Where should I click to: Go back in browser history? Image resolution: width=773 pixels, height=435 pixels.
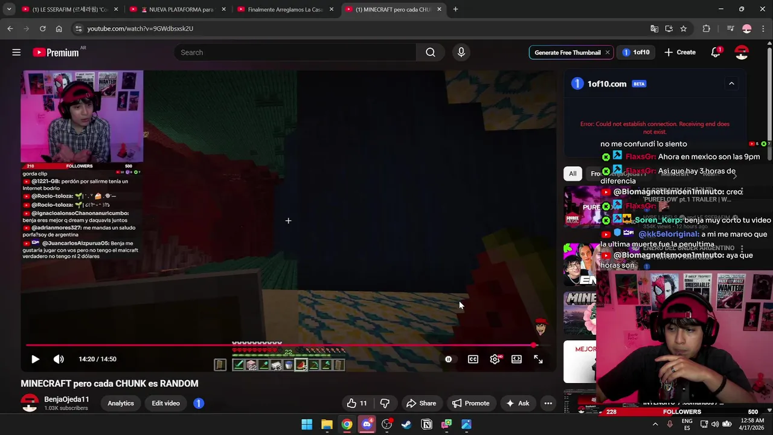[10, 28]
